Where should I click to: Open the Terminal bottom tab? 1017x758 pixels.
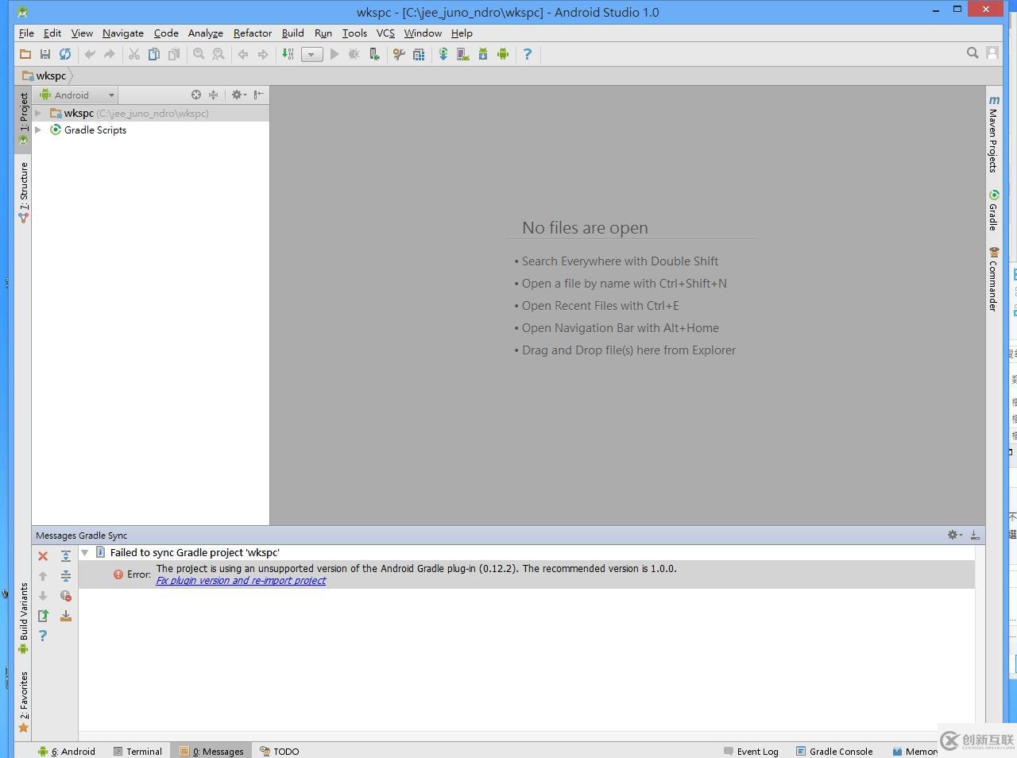tap(138, 751)
